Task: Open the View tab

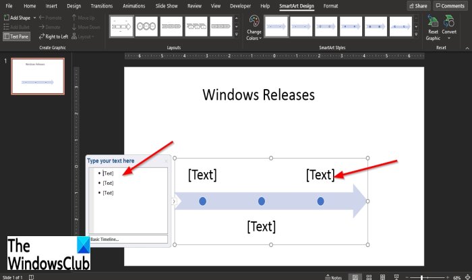Action: click(216, 5)
